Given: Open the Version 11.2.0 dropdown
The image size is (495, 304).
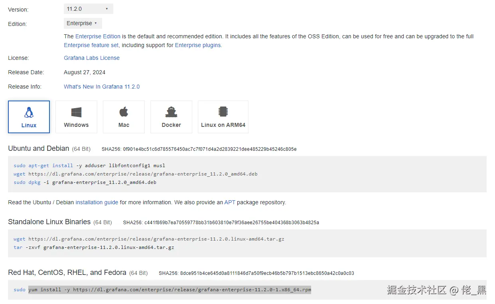Looking at the screenshot, I should pos(89,9).
